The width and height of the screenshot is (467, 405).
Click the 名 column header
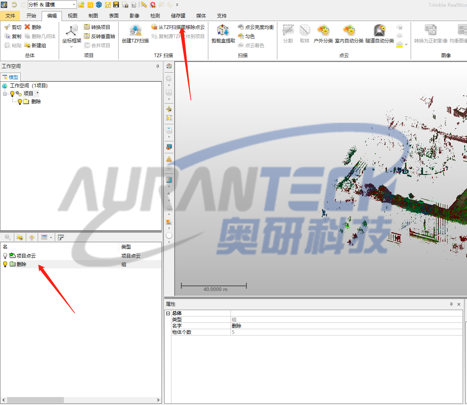(60, 247)
